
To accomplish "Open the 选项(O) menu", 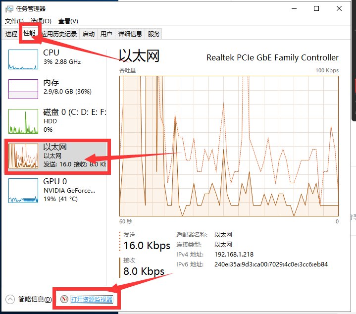I will 41,21.
